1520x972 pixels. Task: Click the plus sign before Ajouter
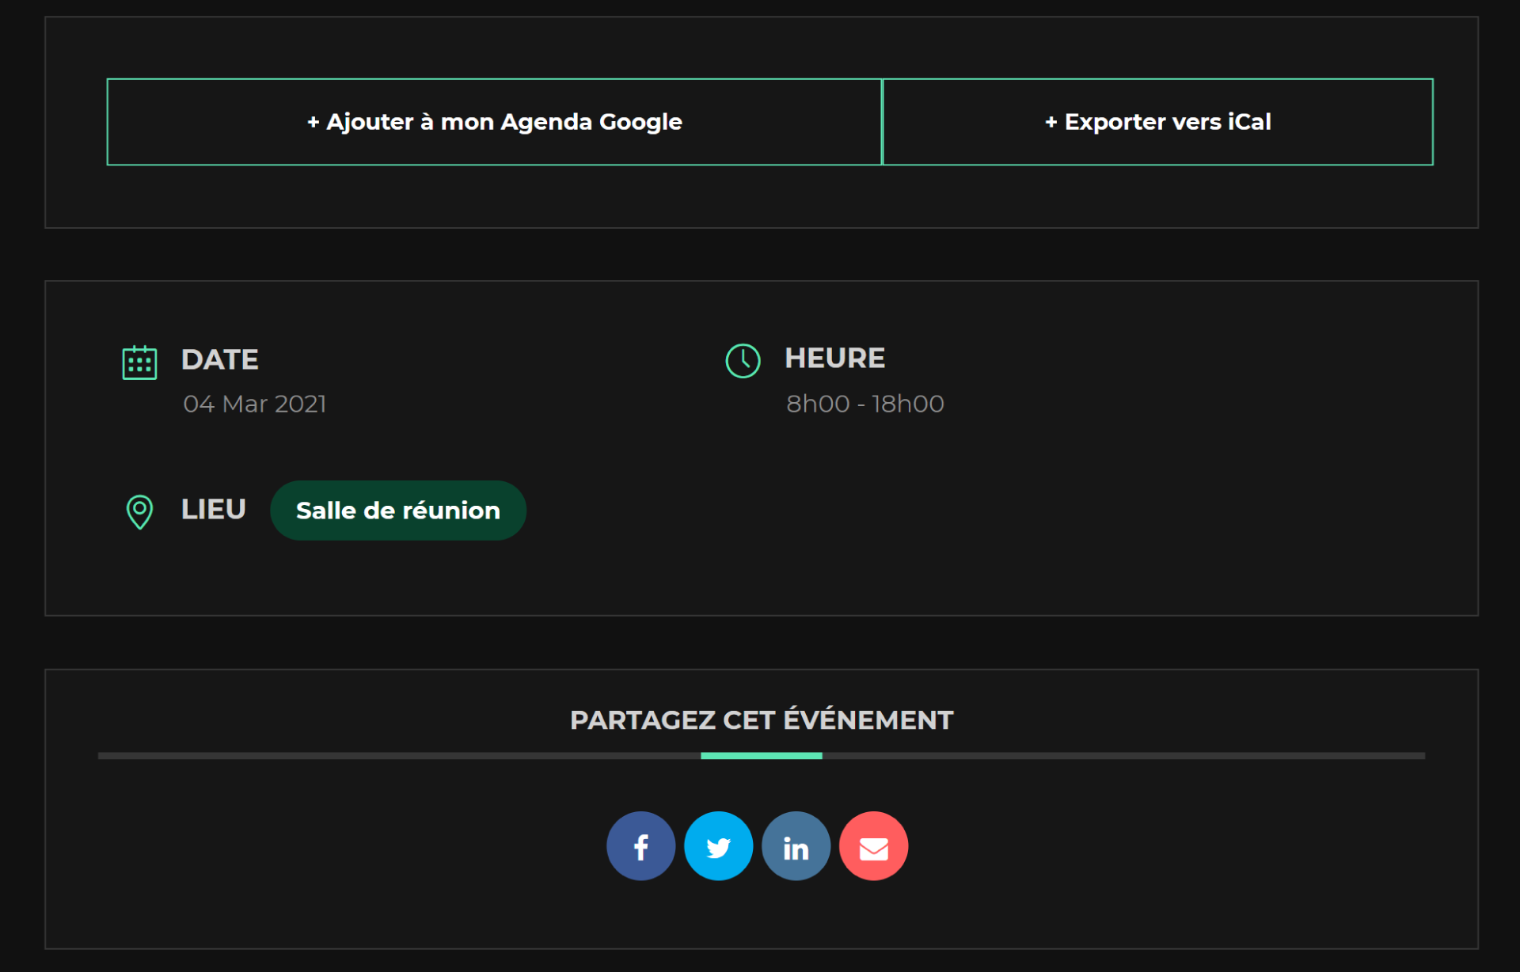pos(313,123)
